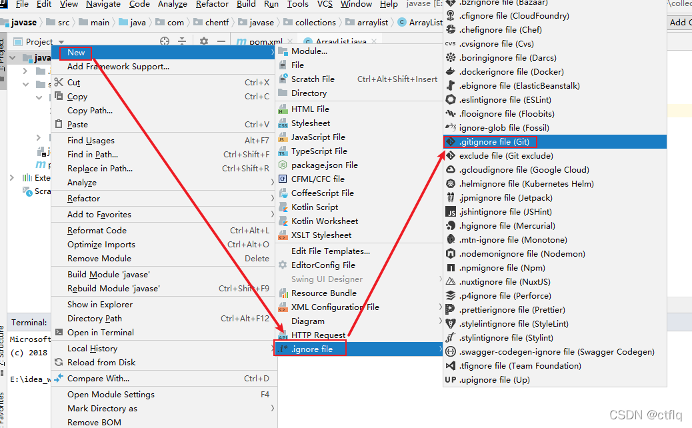
Task: Choose Reformat Code menu entry
Action: point(163,230)
